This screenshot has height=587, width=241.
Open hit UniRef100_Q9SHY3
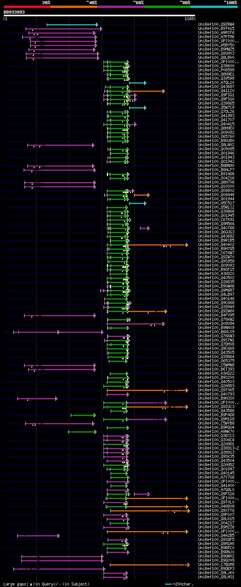216,53
